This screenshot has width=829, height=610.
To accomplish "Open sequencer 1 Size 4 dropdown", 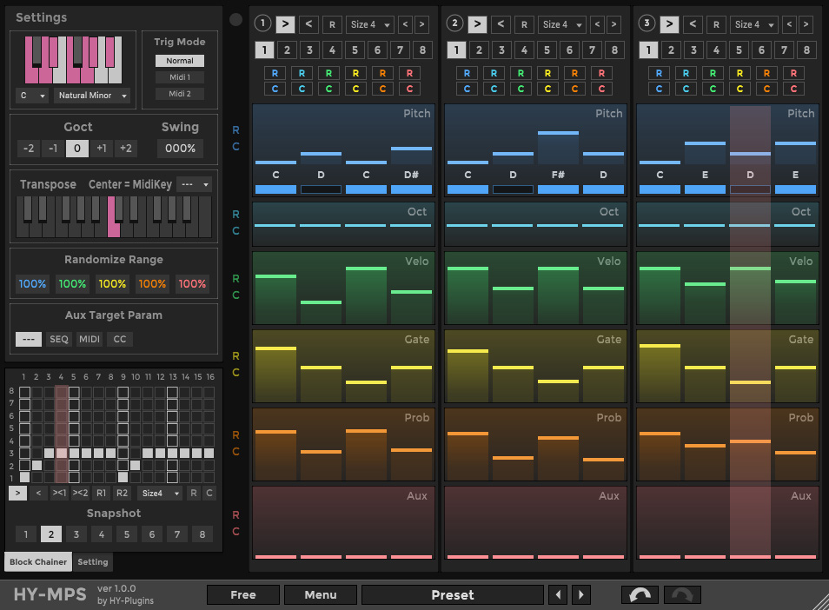I will pos(369,24).
